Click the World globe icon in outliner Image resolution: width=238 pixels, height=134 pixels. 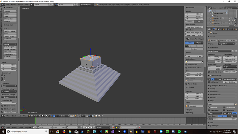pos(213,16)
